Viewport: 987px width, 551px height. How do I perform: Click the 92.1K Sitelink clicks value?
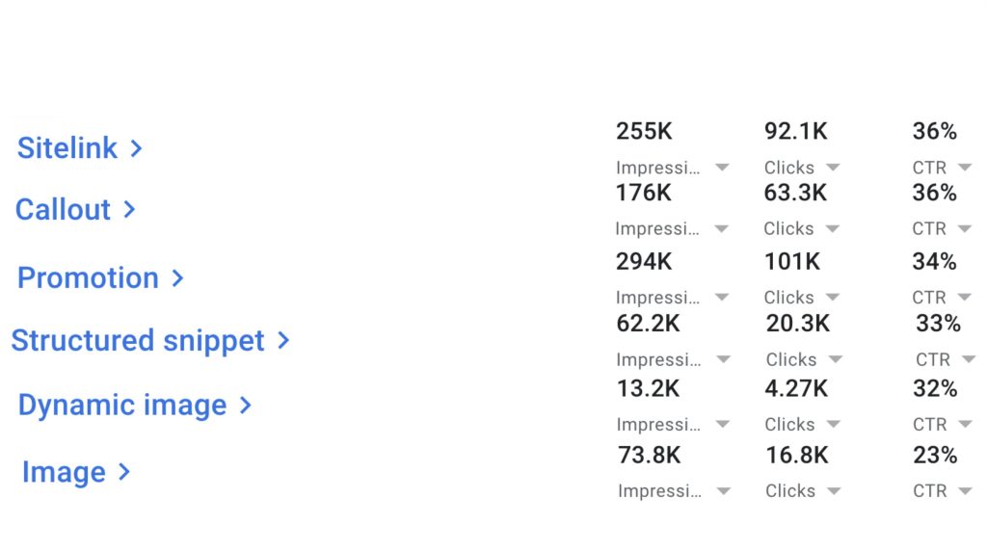coord(795,131)
